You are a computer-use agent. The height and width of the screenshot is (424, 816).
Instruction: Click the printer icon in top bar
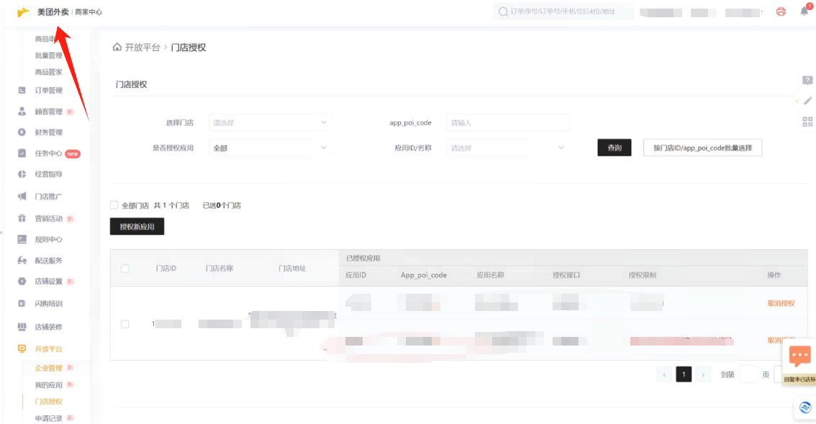click(x=781, y=12)
